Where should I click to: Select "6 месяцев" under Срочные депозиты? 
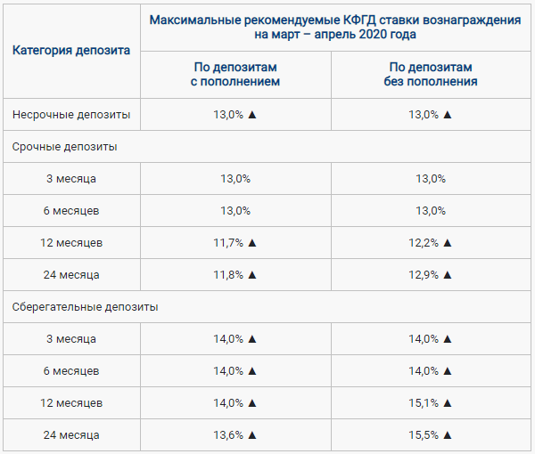(71, 210)
